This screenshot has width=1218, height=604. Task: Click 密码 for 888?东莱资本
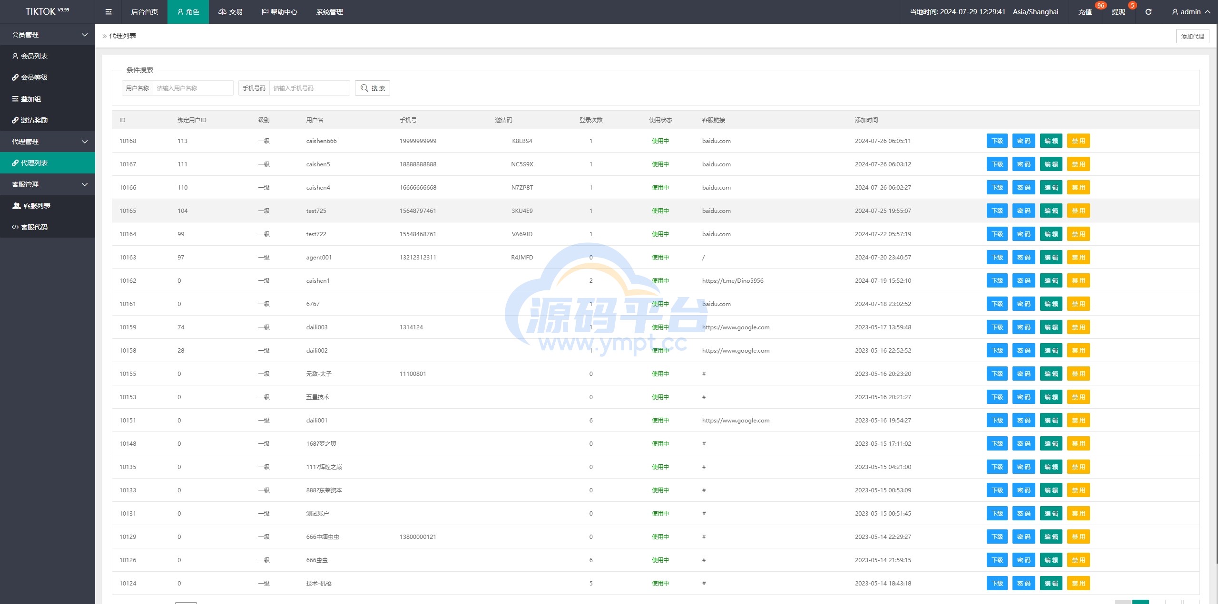[1024, 490]
